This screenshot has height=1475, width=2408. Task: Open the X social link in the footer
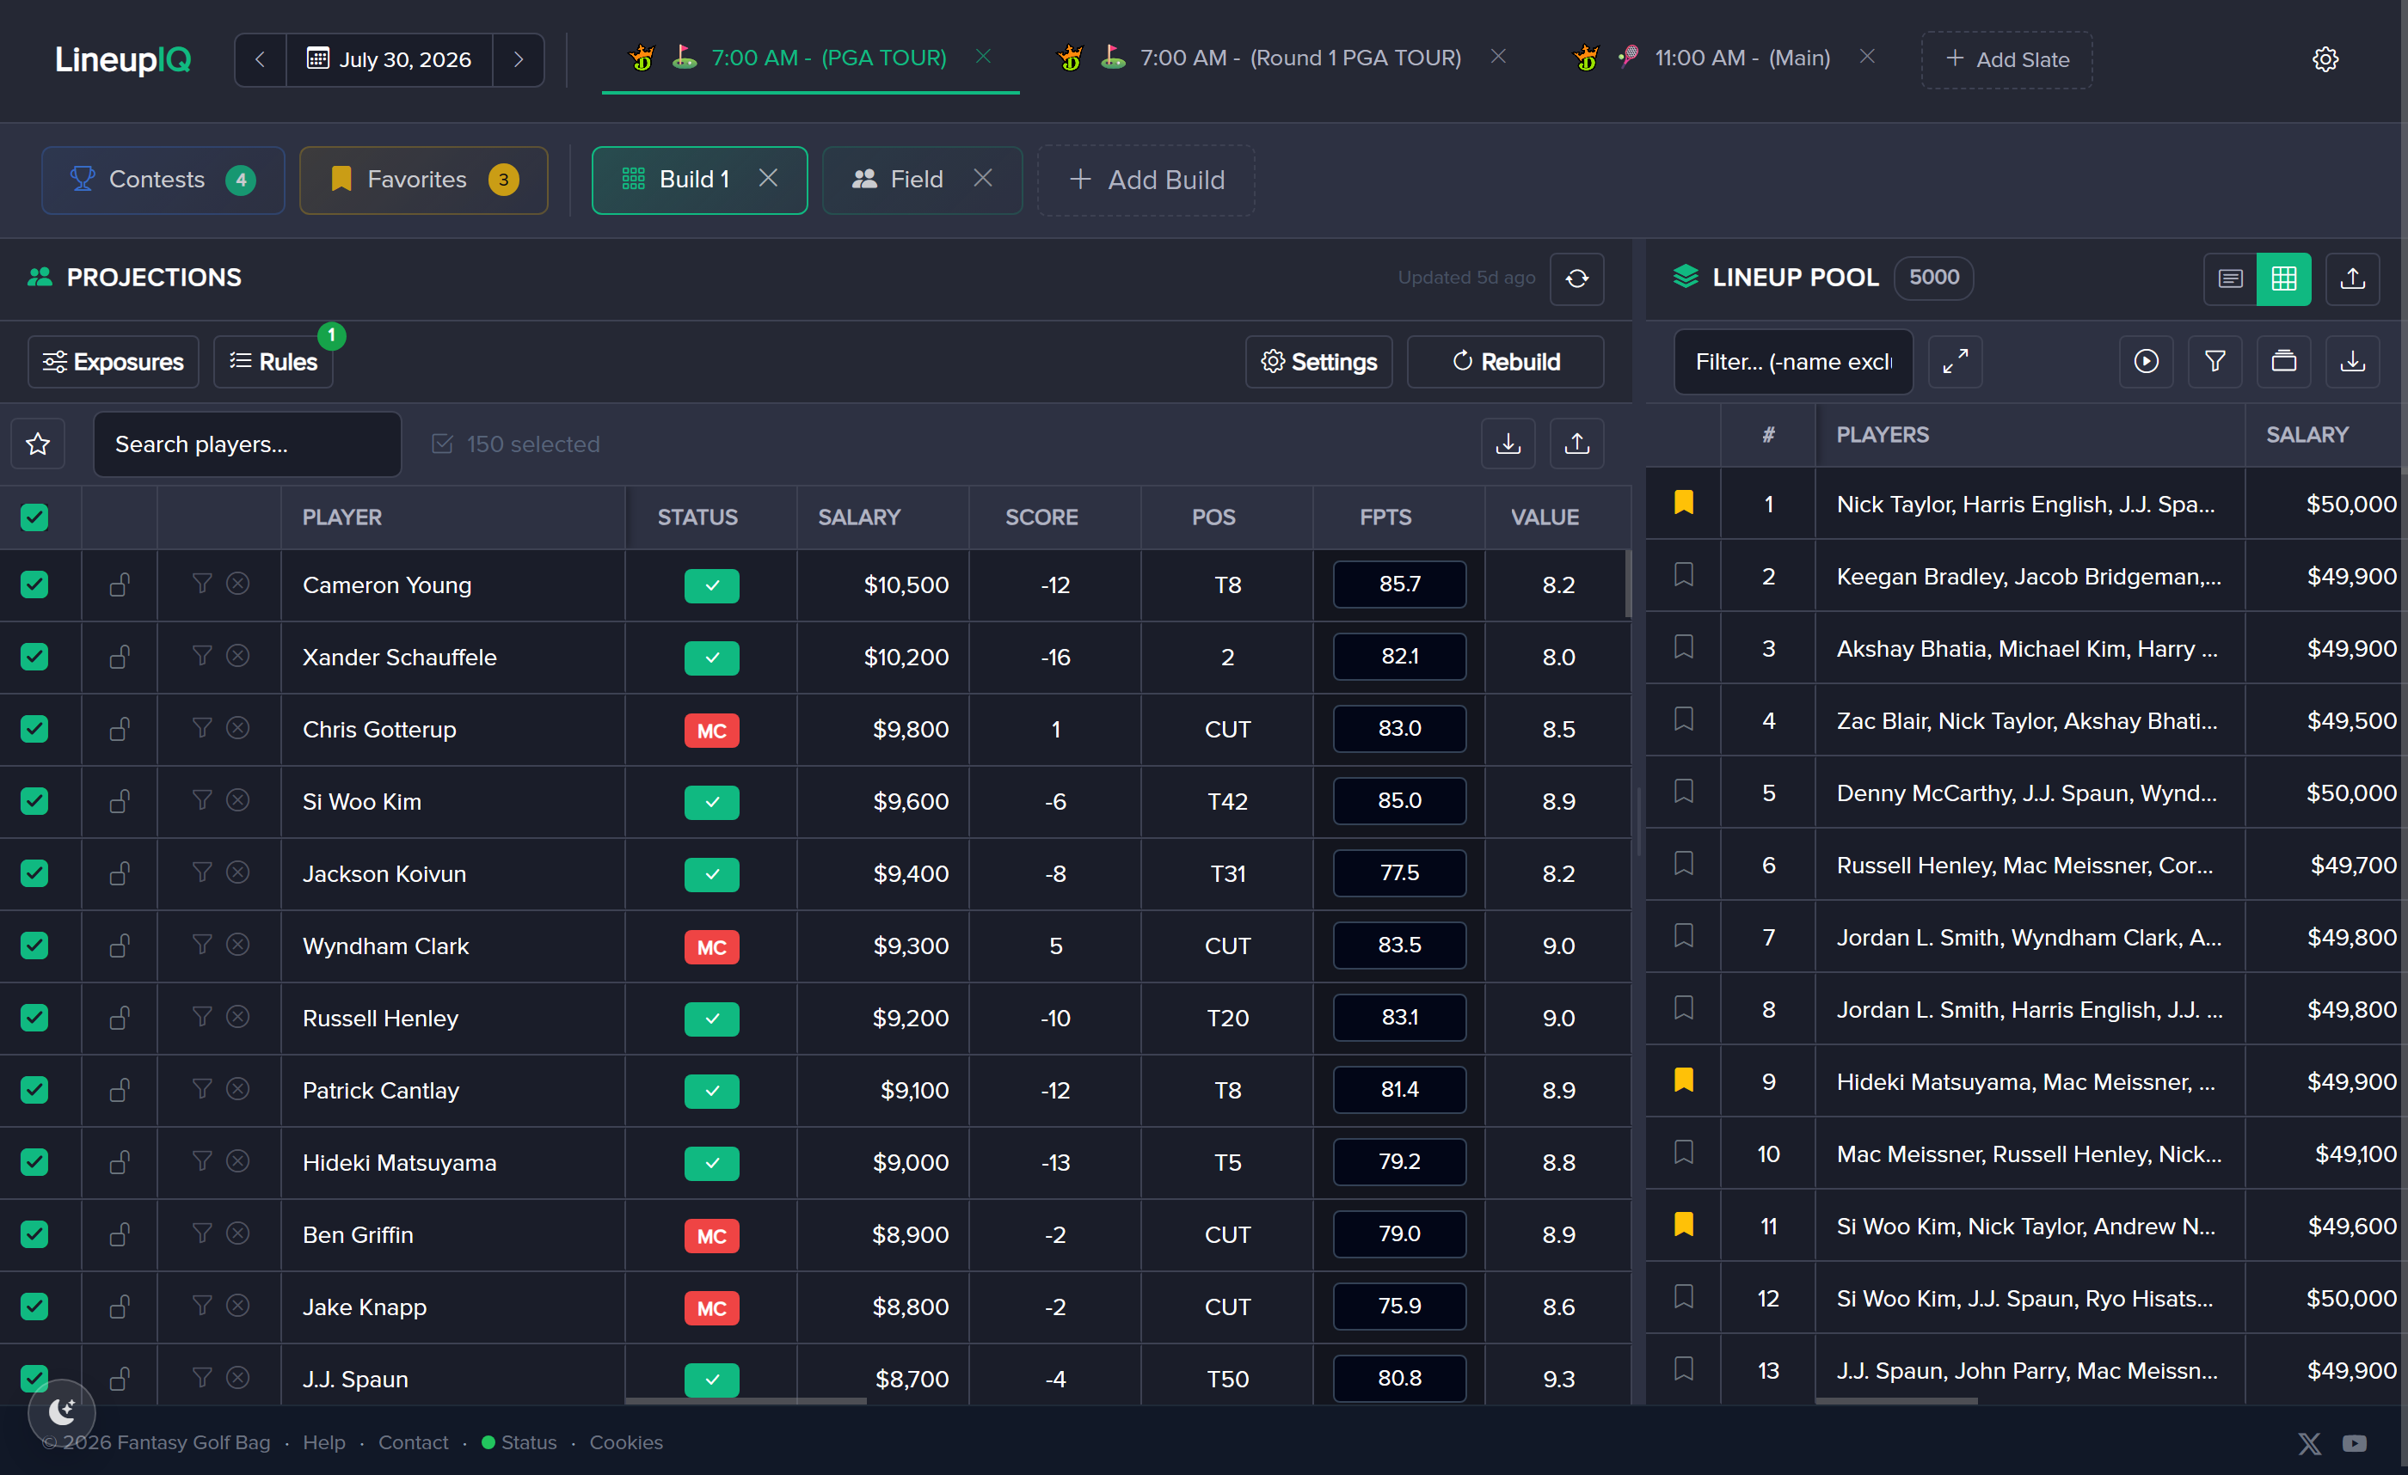pyautogui.click(x=2309, y=1442)
